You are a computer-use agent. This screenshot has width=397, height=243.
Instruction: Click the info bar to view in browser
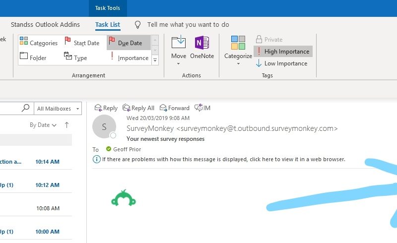click(224, 159)
